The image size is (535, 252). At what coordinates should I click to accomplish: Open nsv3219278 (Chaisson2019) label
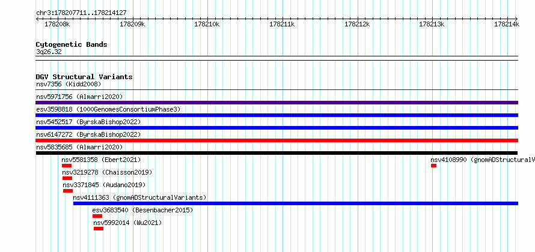coord(107,172)
